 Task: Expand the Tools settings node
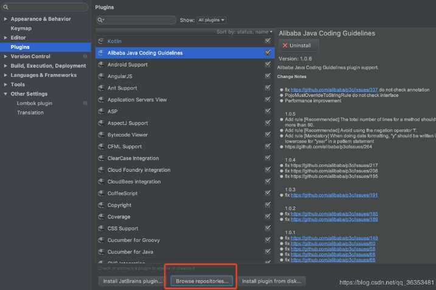(5, 85)
